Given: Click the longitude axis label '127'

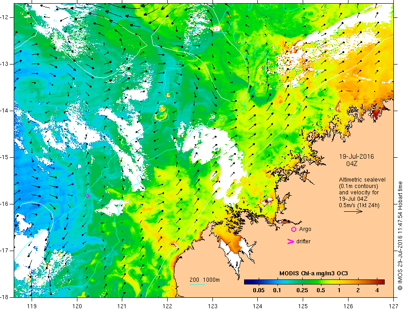Looking at the screenshot, I should [393, 306].
